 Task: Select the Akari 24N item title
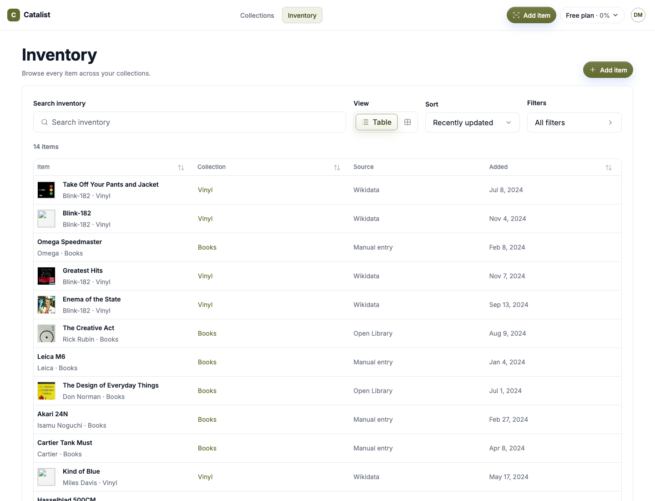[x=53, y=414]
